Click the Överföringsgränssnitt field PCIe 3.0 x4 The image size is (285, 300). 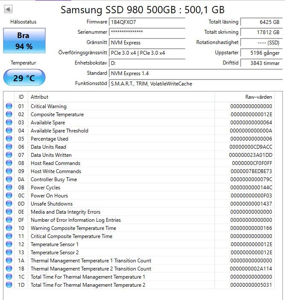(x=147, y=53)
